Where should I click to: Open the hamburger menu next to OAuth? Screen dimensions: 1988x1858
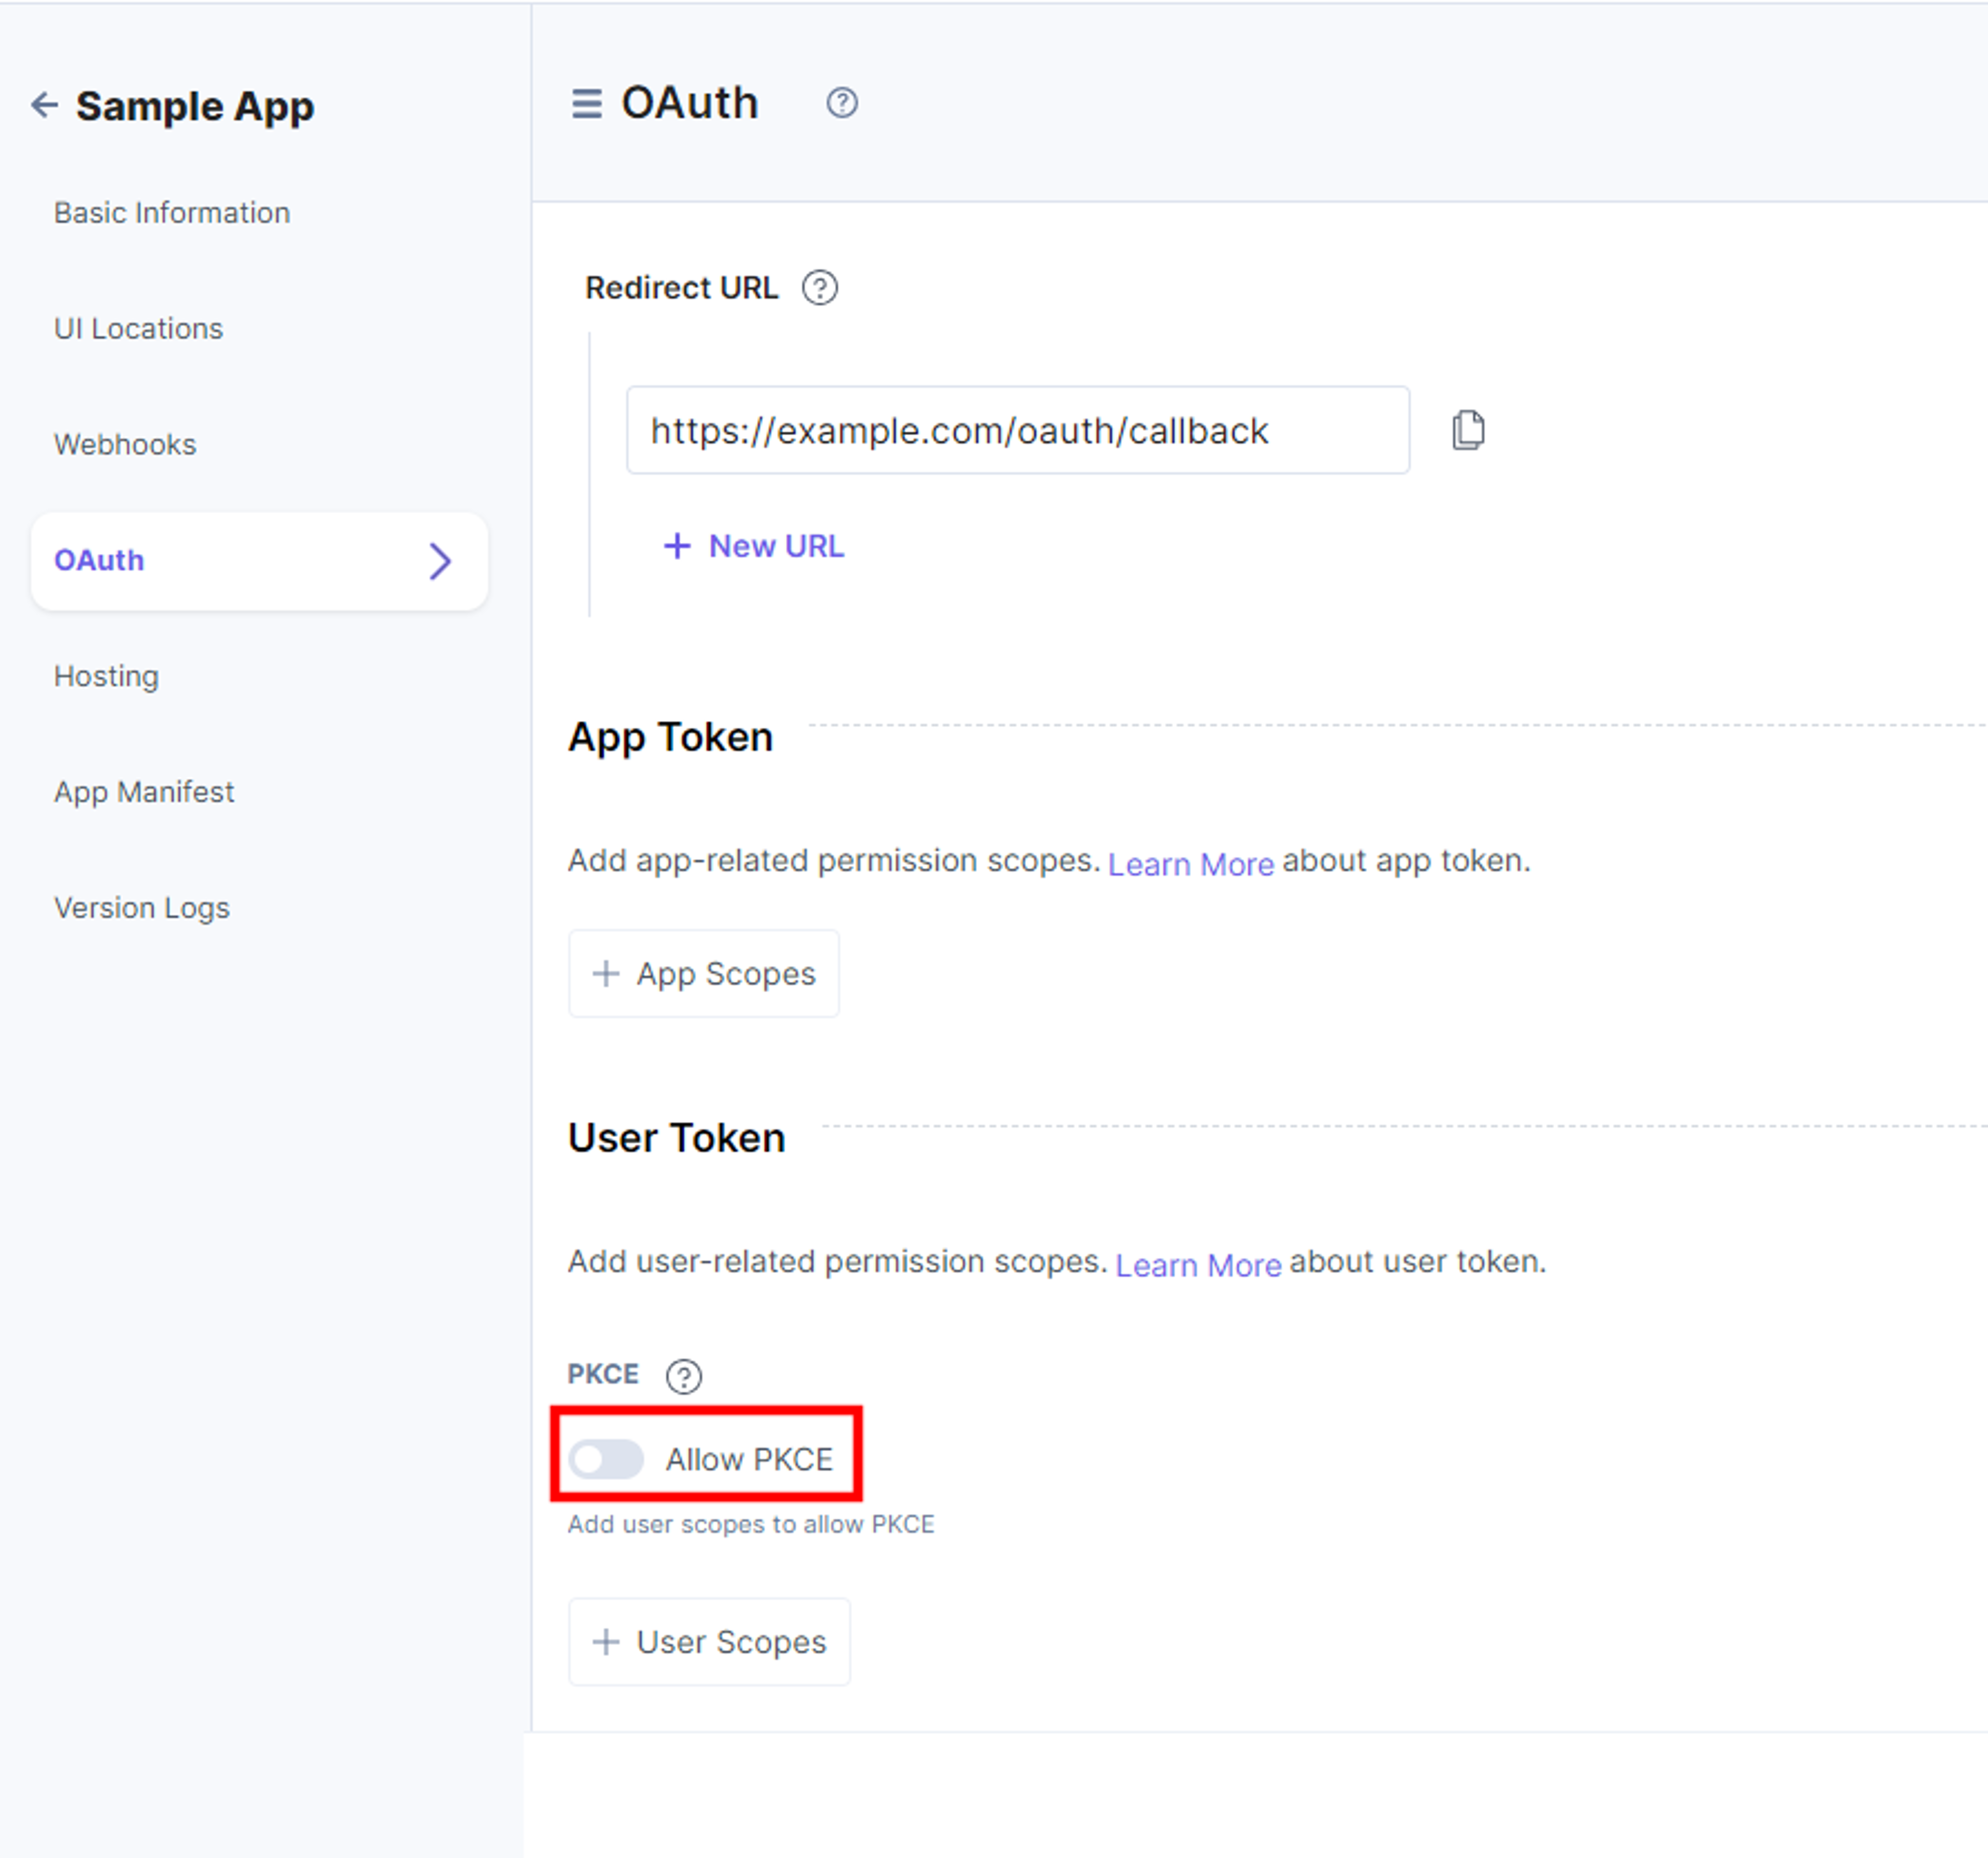tap(587, 104)
